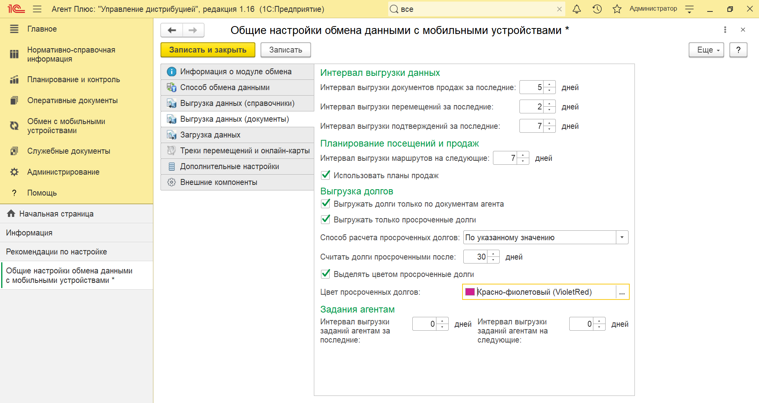Click the overdue days field showing 30

click(476, 257)
